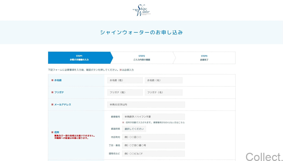
Task: Focus the フリガナ（名） input field
Action: click(163, 93)
